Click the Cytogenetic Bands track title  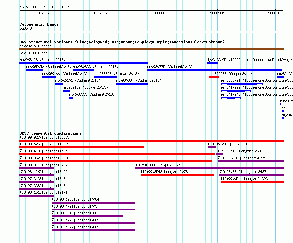coord(39,24)
